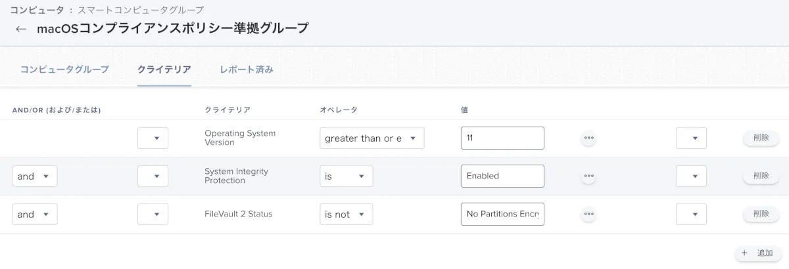Click the back arrow beside the group title
The width and height of the screenshot is (789, 269).
click(x=21, y=29)
